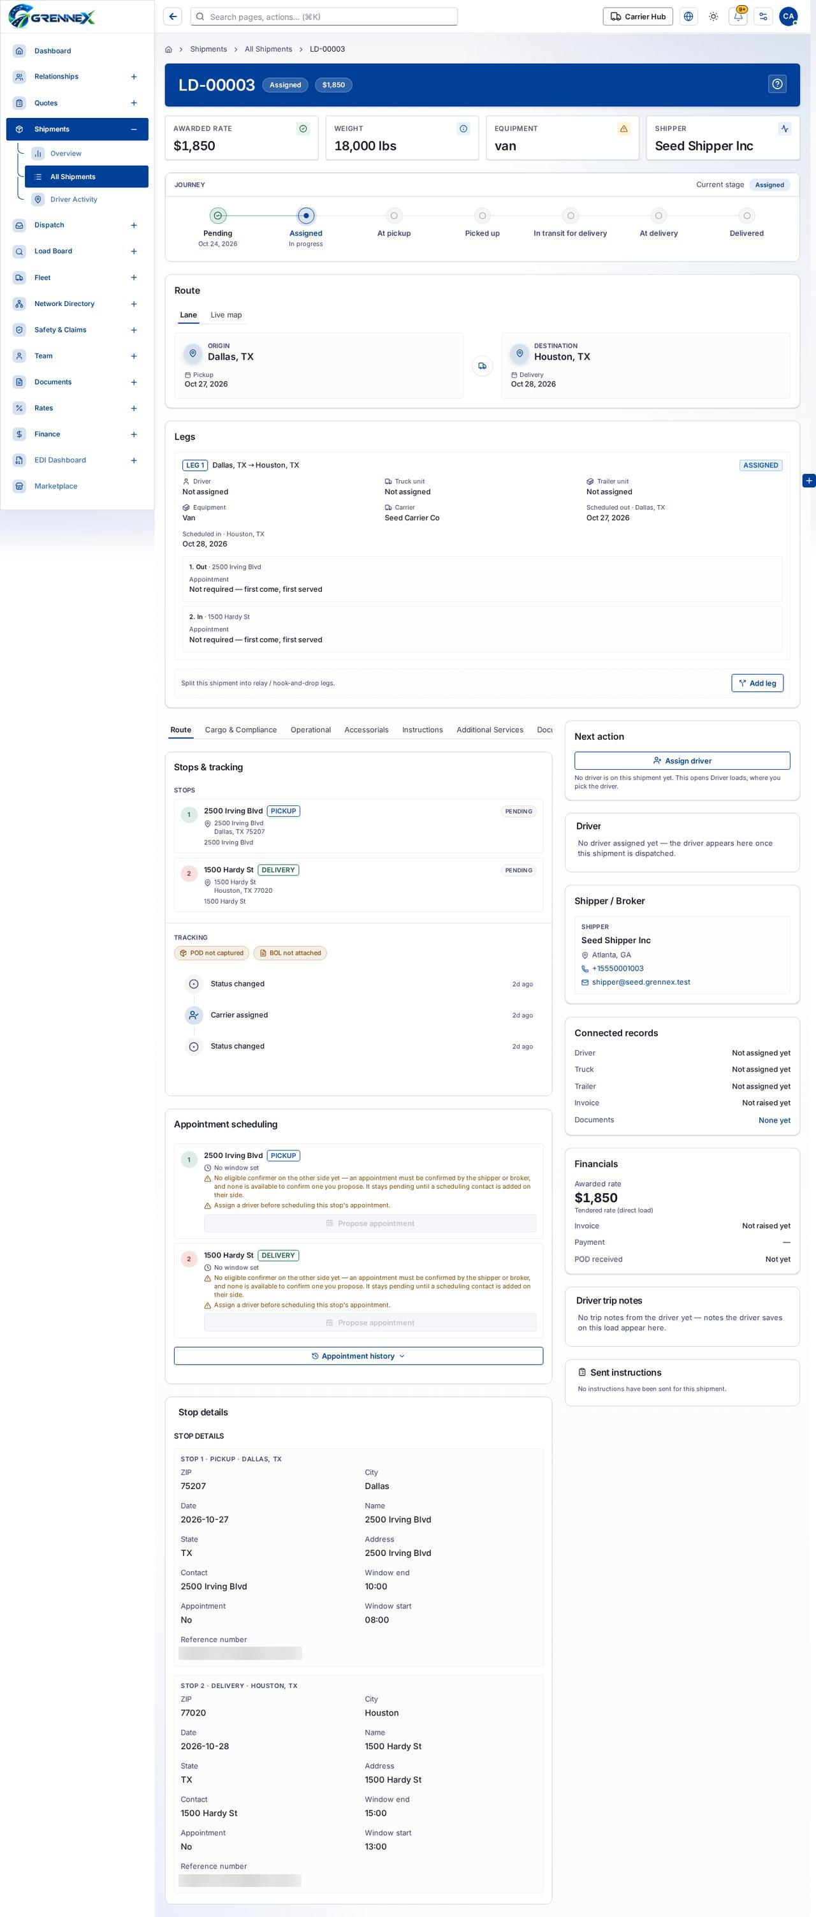The height and width of the screenshot is (1917, 816).
Task: Toggle the light/dark theme sun icon
Action: point(713,17)
